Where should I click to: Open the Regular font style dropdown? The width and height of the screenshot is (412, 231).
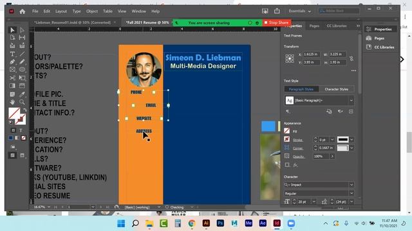click(x=351, y=193)
